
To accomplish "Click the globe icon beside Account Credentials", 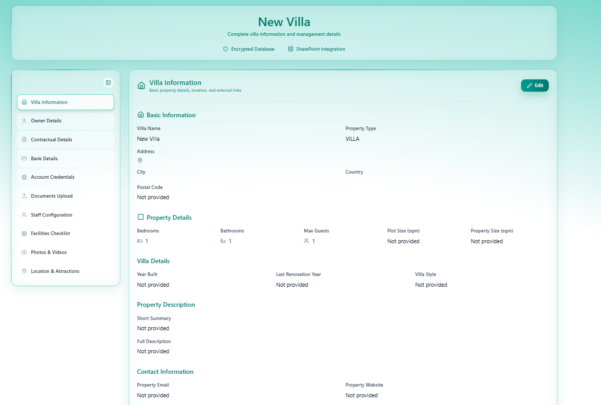I will click(24, 177).
